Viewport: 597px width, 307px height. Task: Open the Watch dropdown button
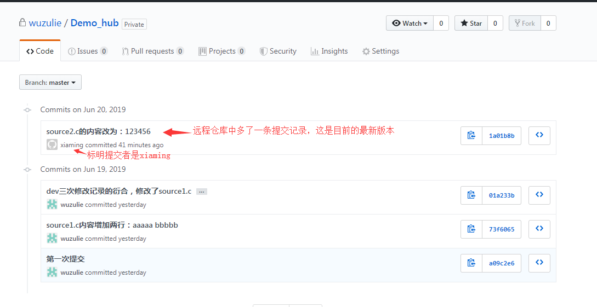tap(410, 23)
